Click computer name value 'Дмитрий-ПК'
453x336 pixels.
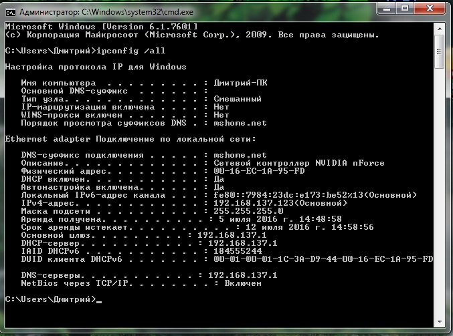click(240, 83)
